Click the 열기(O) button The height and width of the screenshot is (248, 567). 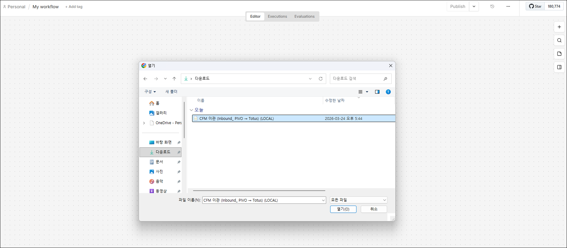tap(343, 209)
